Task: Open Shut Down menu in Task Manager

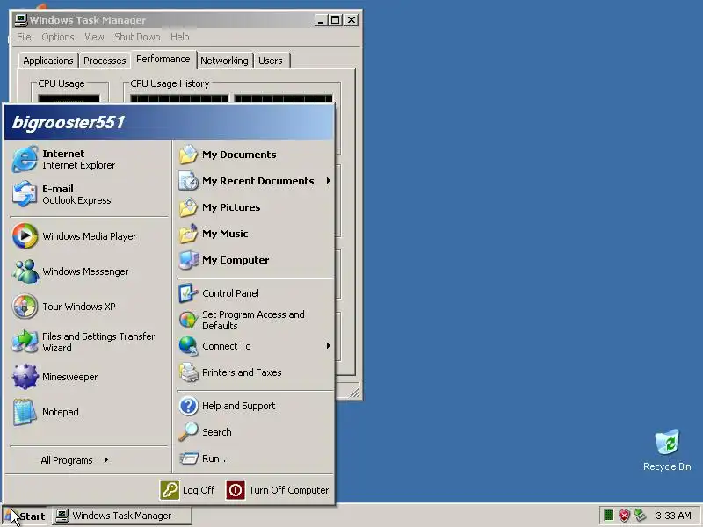Action: coord(137,37)
